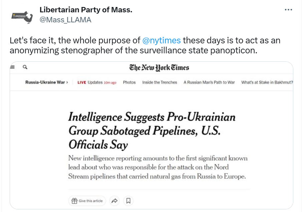The height and width of the screenshot is (212, 302).
Task: Click the hamburger menu icon in NYT header
Action: 13,67
